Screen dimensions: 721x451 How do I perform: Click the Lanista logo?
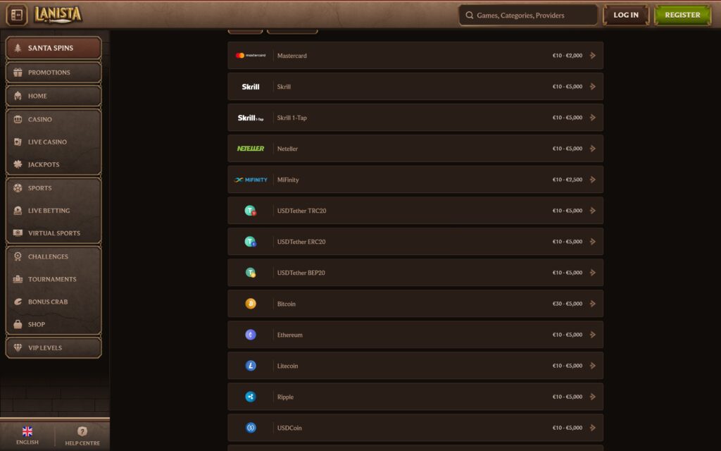[58, 15]
